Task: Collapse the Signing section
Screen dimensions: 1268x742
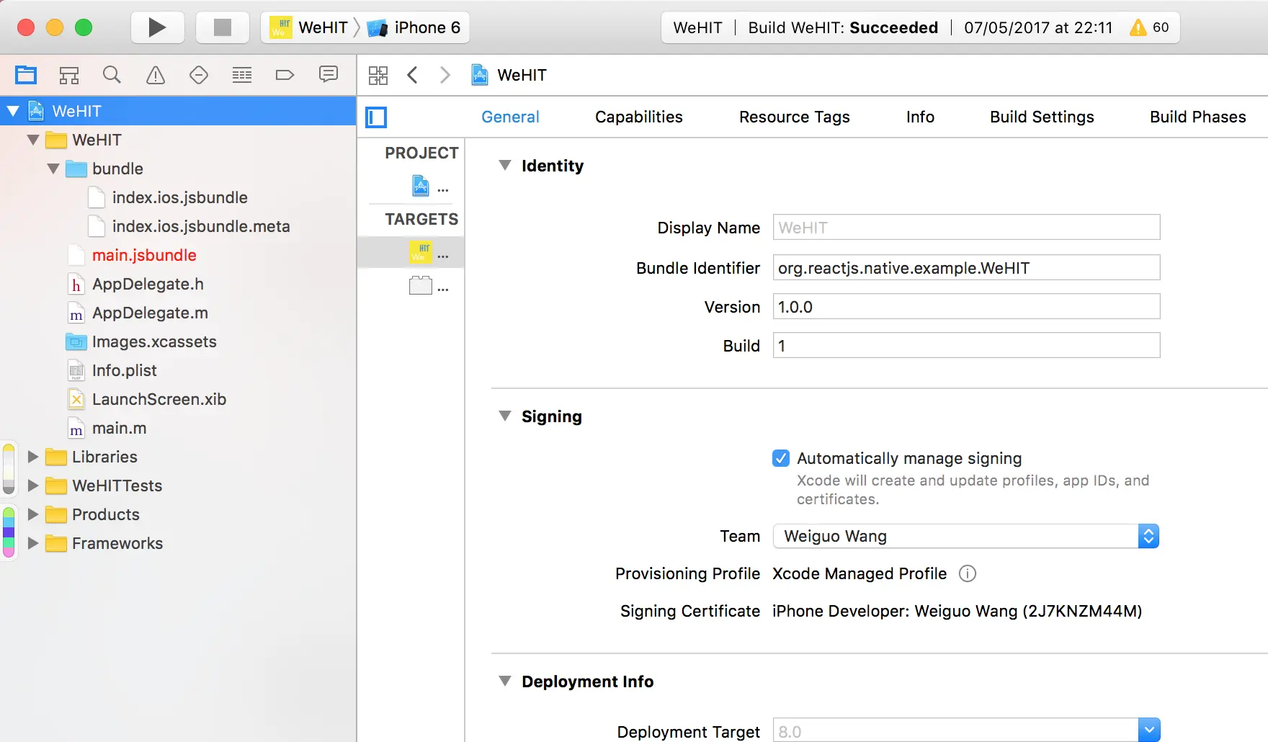Action: [x=505, y=416]
